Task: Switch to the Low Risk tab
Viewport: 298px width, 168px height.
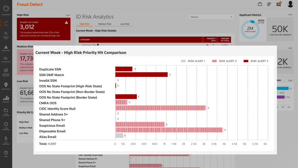Action: pos(125,24)
